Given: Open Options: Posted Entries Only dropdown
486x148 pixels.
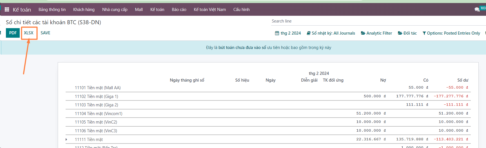Looking at the screenshot, I should 451,33.
